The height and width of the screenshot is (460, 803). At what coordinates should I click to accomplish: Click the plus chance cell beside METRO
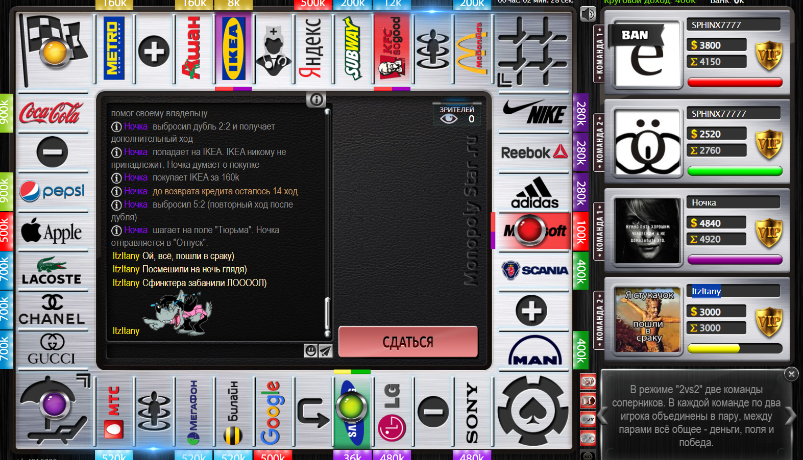(x=154, y=49)
